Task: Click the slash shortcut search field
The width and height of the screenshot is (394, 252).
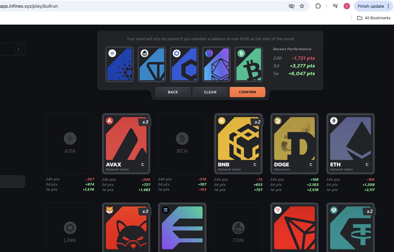Action: point(12,49)
